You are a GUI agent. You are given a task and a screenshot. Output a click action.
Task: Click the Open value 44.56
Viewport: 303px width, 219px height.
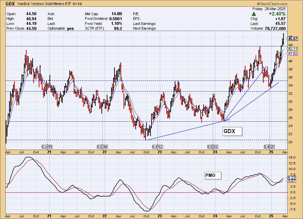(x=31, y=14)
